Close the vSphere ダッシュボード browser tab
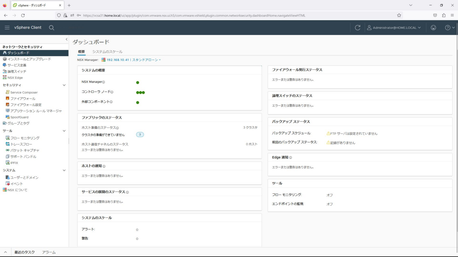This screenshot has width=458, height=257. point(60,5)
